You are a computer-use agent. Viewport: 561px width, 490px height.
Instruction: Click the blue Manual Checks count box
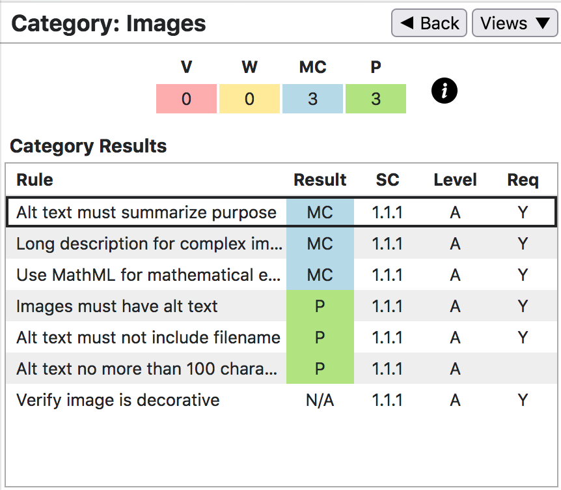[x=312, y=99]
